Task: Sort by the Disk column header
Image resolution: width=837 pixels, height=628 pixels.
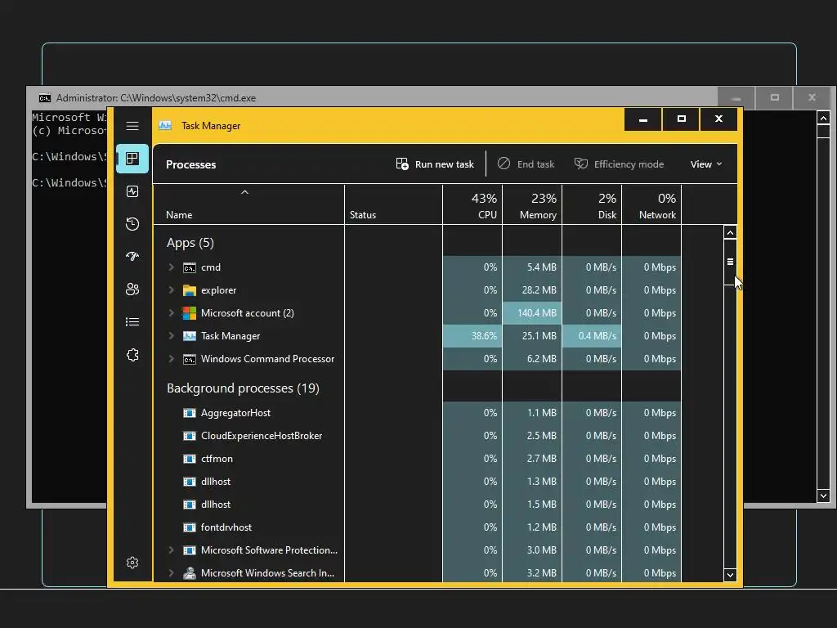Action: [592, 205]
